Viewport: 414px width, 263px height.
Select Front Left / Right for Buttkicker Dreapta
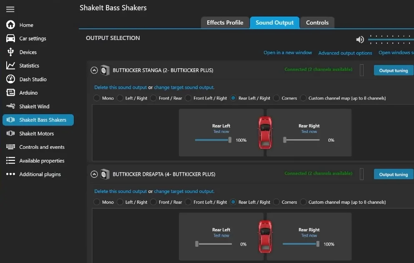pos(206,202)
